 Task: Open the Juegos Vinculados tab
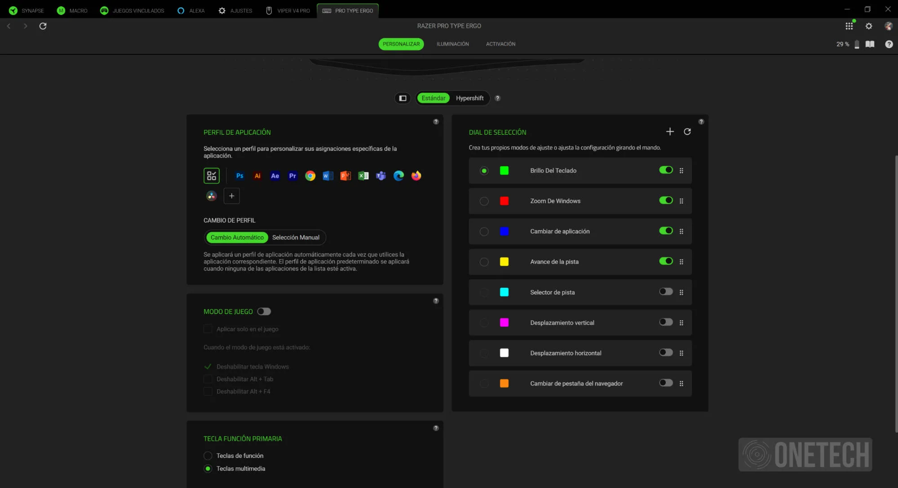132,10
